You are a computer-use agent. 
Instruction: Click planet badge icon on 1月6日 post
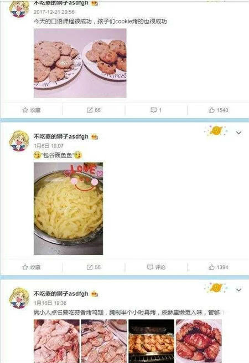(216, 131)
